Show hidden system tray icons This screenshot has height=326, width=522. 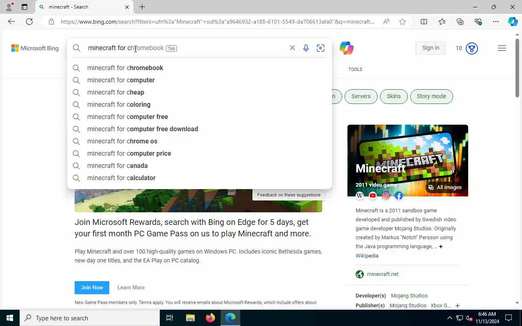(x=449, y=318)
